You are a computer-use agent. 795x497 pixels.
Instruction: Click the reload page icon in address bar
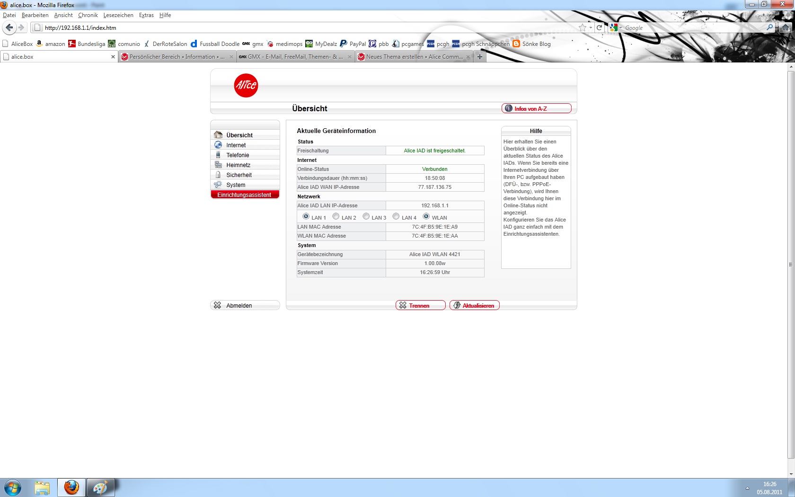point(599,27)
